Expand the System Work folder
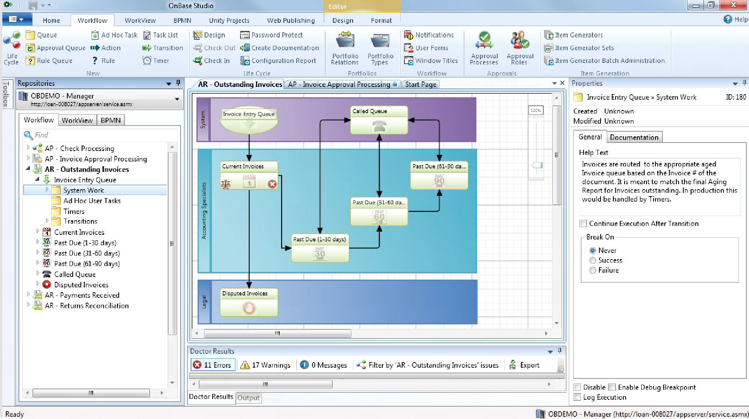 pyautogui.click(x=47, y=189)
